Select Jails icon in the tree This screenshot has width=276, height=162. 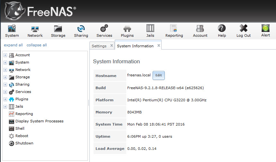12,107
